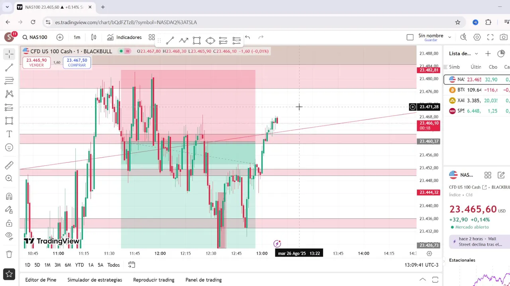Click the VENDER 23.465,90 button
The image size is (510, 286).
[x=37, y=63]
